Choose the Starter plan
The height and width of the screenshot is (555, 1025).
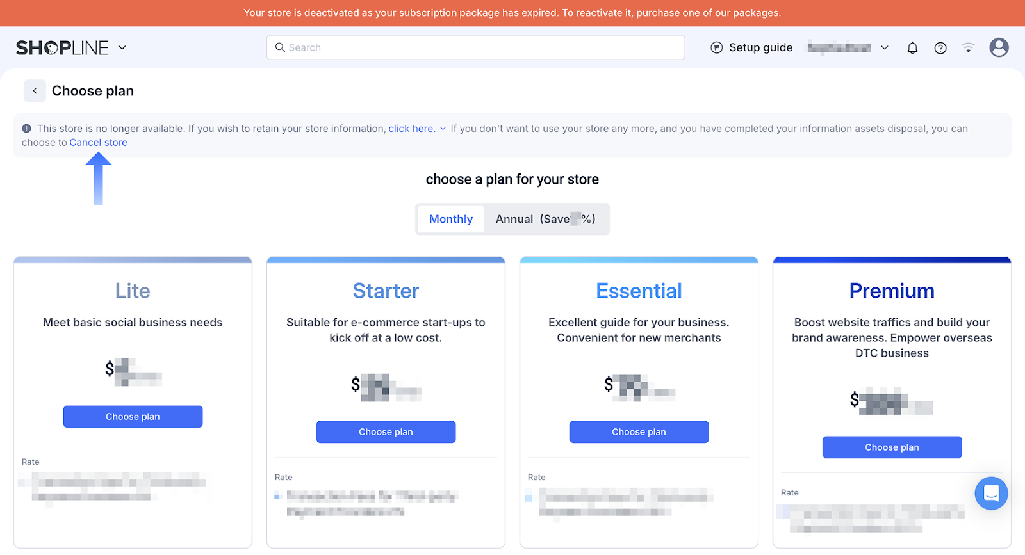(x=386, y=432)
